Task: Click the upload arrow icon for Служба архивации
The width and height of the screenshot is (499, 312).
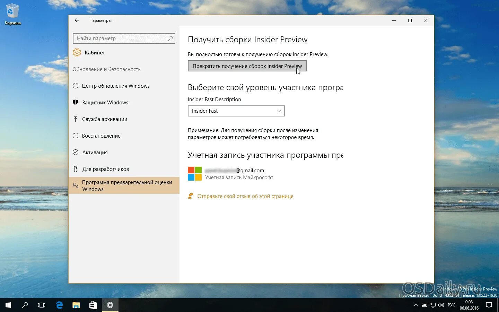Action: coord(76,119)
